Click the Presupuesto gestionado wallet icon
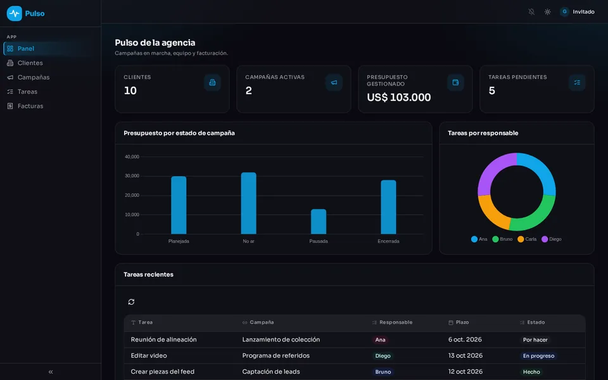Image resolution: width=608 pixels, height=380 pixels. pos(455,82)
